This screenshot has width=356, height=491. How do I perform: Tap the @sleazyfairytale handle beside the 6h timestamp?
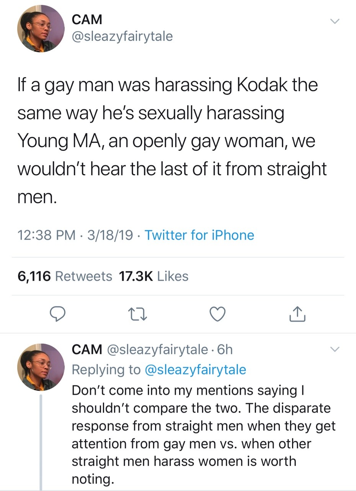(158, 349)
